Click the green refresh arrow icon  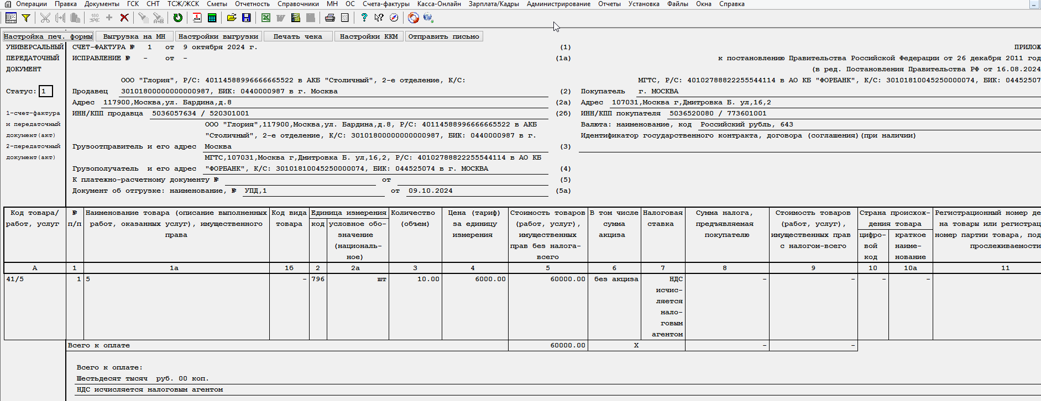[x=177, y=18]
